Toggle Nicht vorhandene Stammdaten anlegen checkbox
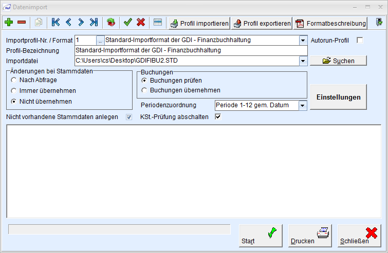 pos(129,117)
